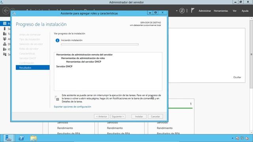Image resolution: width=253 pixels, height=142 pixels.
Task: Open the Ver menu
Action: click(234, 11)
